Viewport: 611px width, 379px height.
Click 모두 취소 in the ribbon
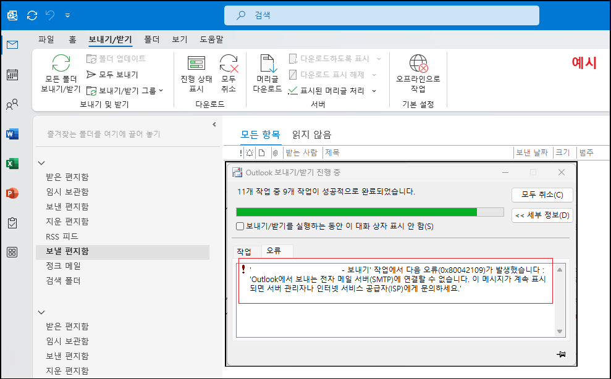tap(229, 73)
